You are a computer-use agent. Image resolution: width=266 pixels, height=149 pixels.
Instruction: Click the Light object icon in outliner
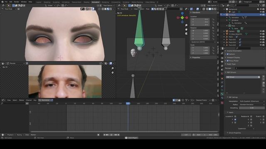pyautogui.click(x=230, y=12)
